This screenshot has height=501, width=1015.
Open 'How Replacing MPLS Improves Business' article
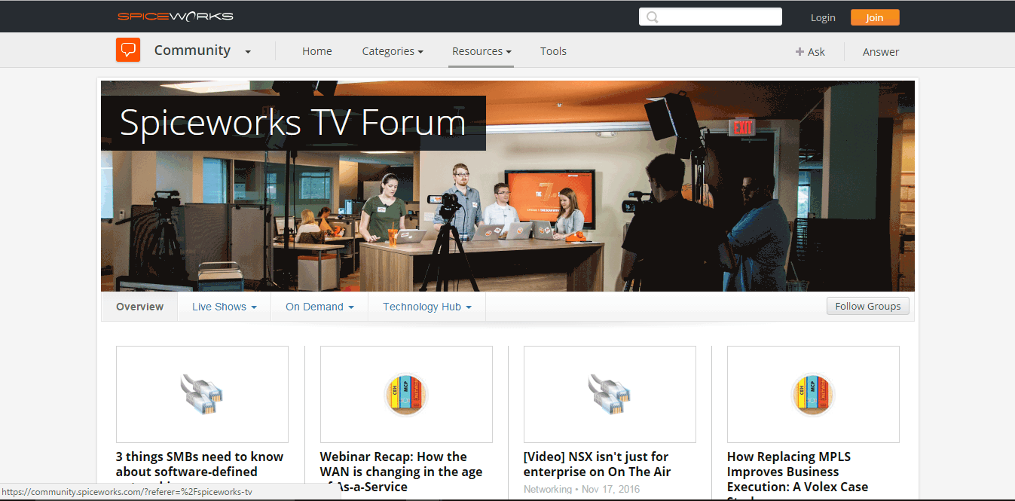[797, 475]
